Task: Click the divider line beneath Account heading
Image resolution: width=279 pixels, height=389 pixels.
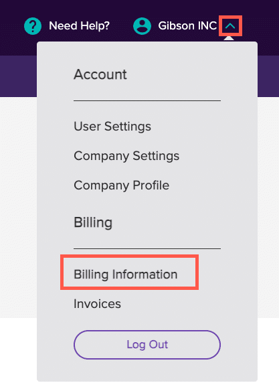Action: [x=147, y=100]
